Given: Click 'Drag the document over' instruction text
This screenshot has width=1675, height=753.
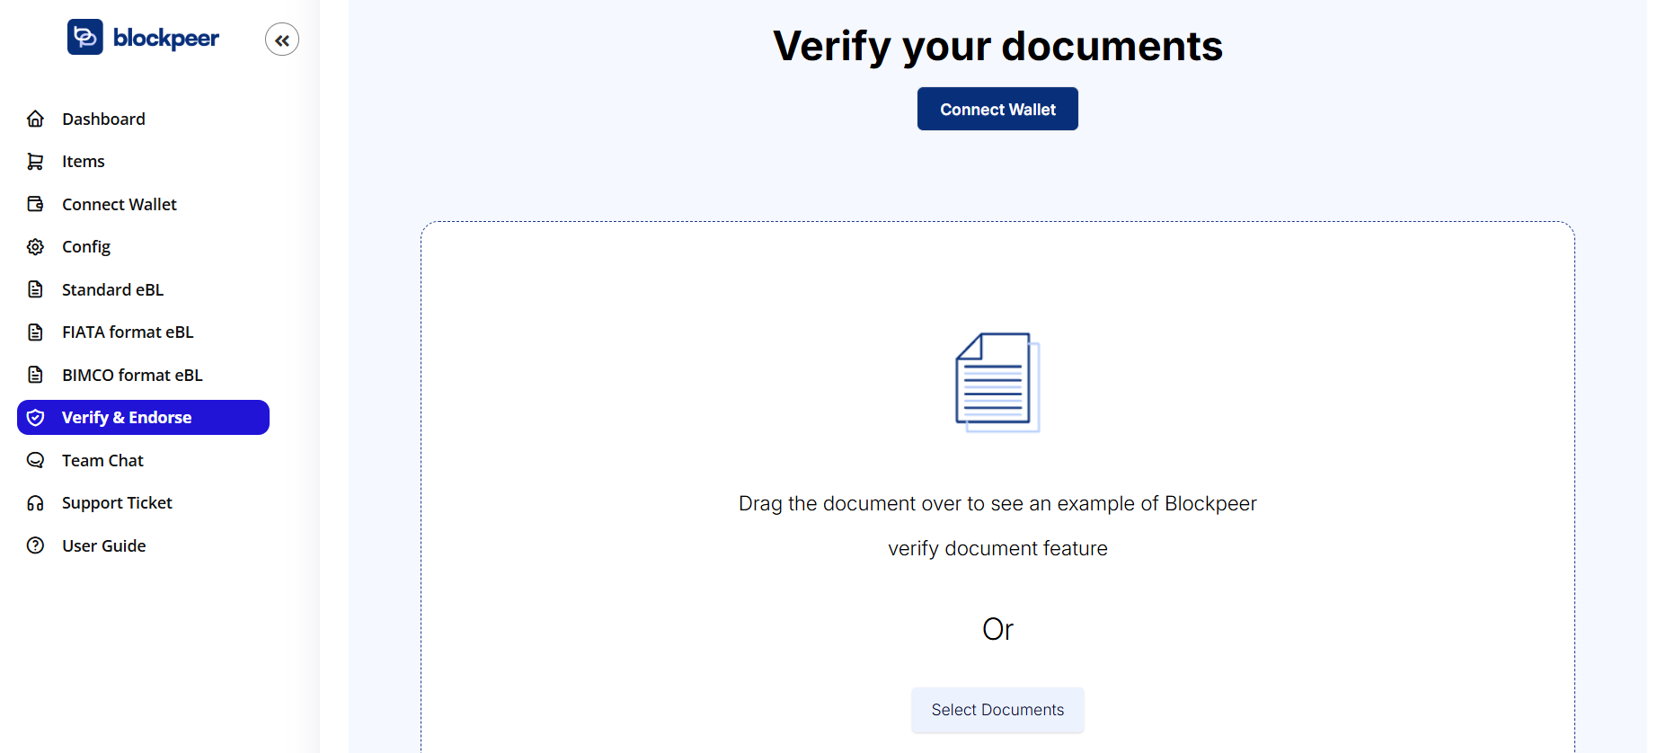Looking at the screenshot, I should click(997, 503).
